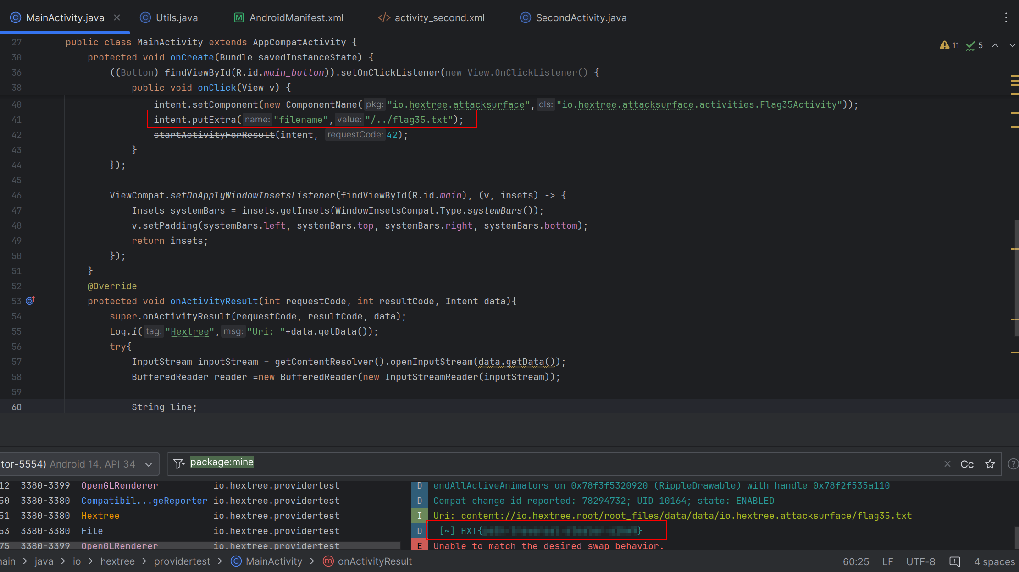Click the startActivityForResult call on line 42
1019x572 pixels.
point(280,135)
